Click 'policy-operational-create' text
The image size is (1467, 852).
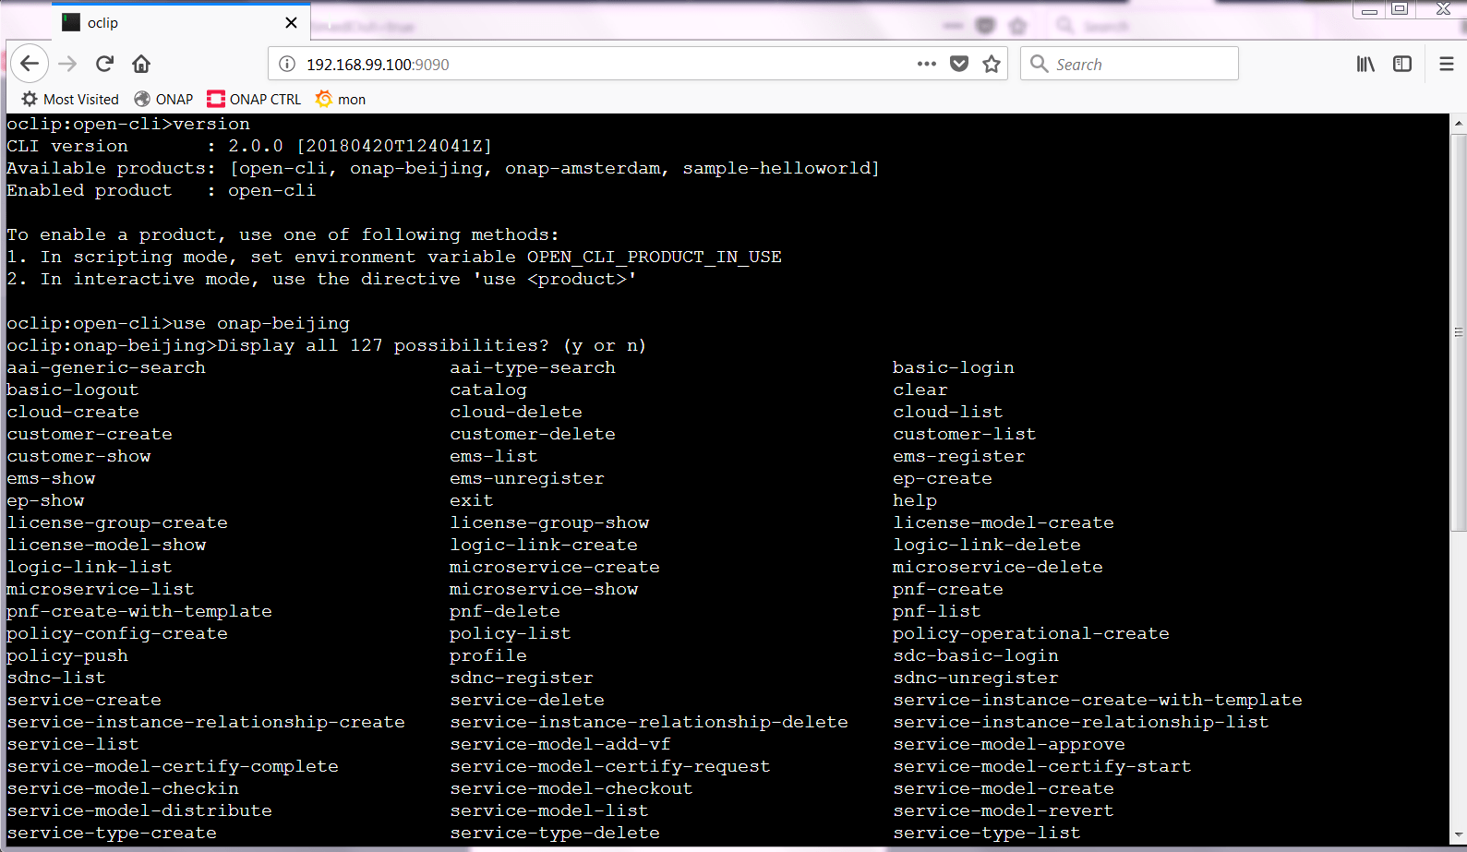(1031, 633)
